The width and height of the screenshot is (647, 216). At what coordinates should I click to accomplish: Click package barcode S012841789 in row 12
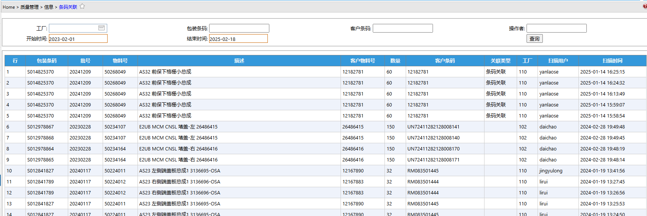click(x=41, y=193)
